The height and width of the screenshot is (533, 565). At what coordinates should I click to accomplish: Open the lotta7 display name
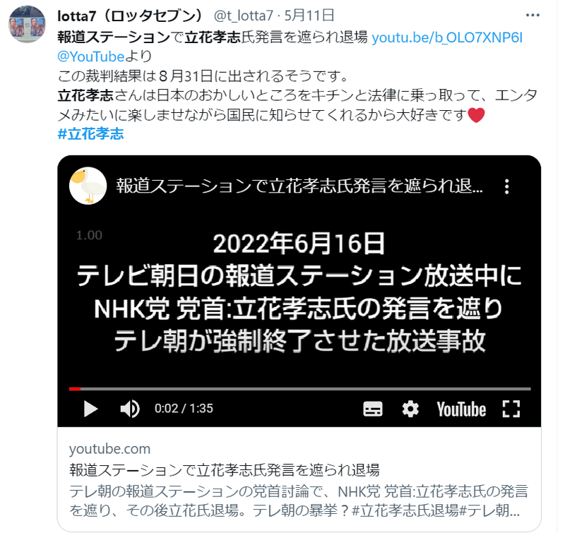pyautogui.click(x=131, y=16)
